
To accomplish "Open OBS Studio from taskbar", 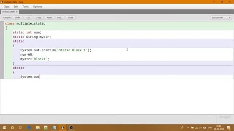I will (71, 128).
